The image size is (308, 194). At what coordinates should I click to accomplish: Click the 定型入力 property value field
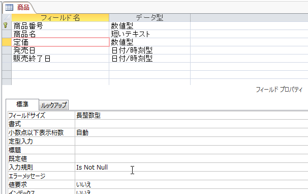(191, 141)
